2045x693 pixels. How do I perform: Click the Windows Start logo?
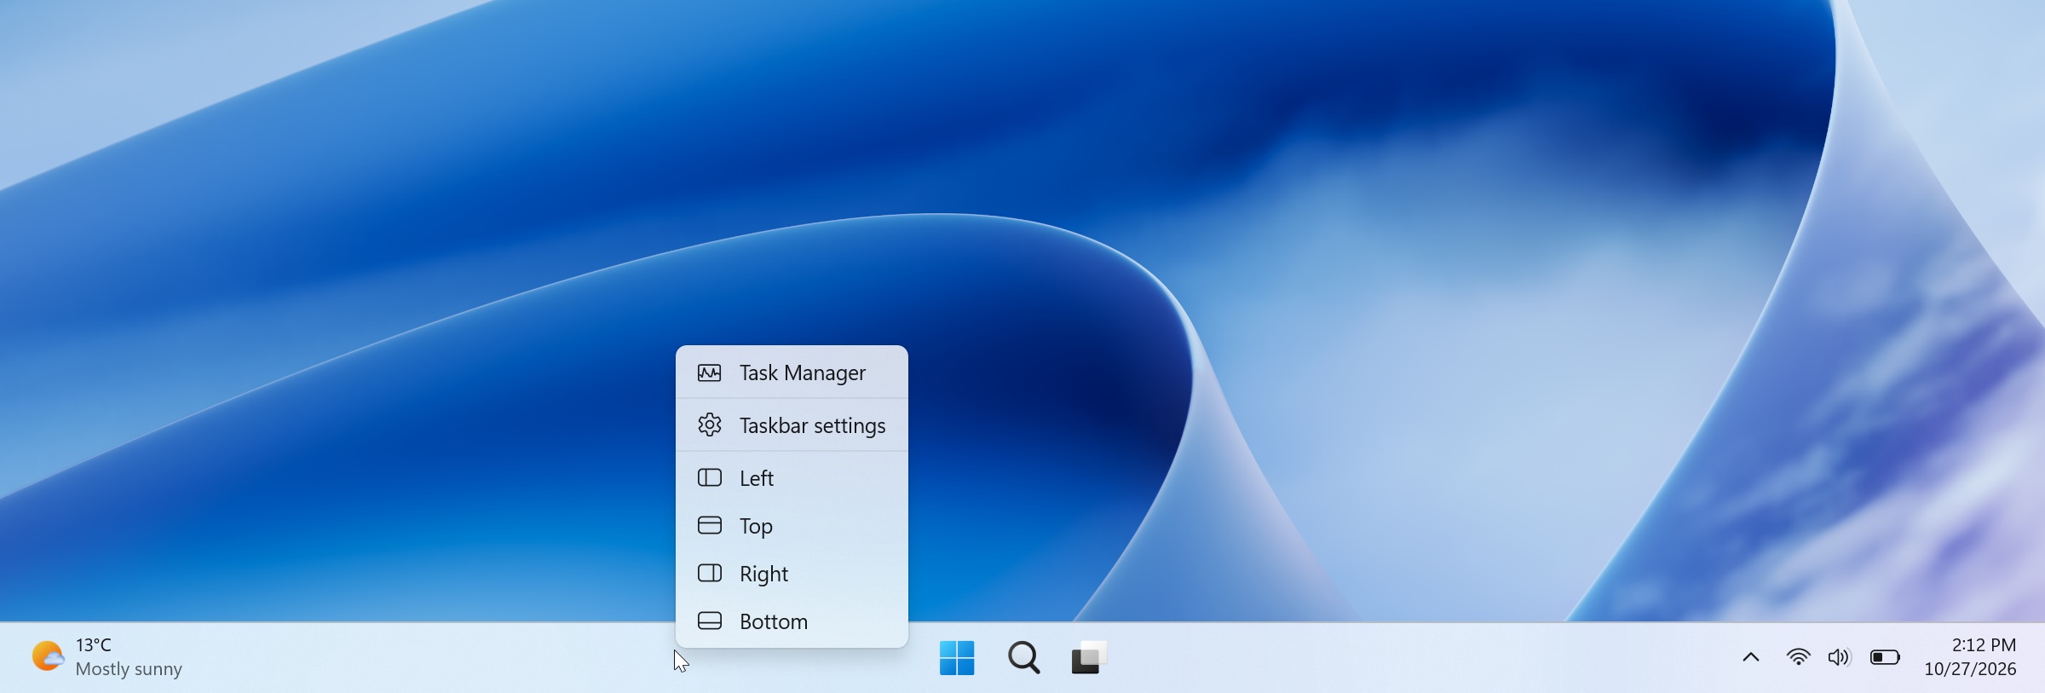coord(957,658)
